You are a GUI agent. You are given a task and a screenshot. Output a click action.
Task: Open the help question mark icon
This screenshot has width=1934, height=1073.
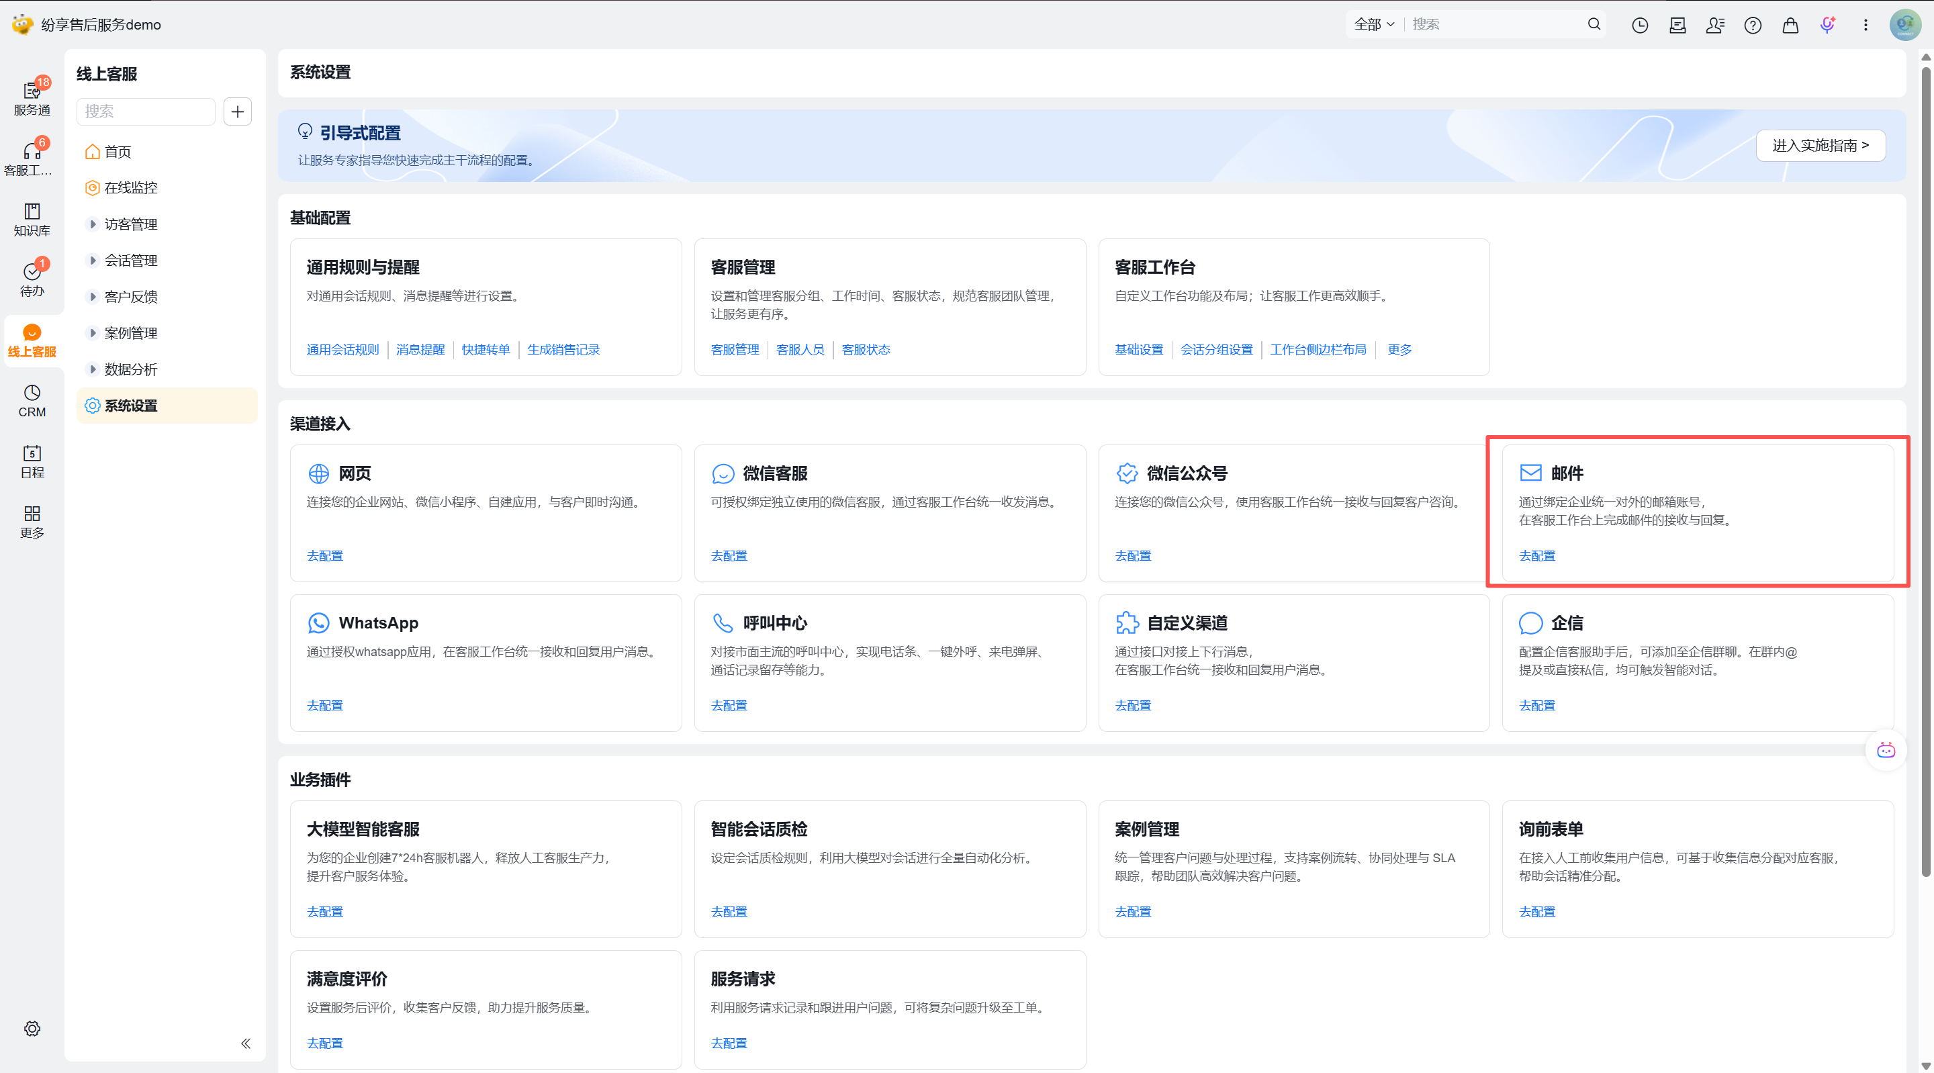coord(1752,25)
